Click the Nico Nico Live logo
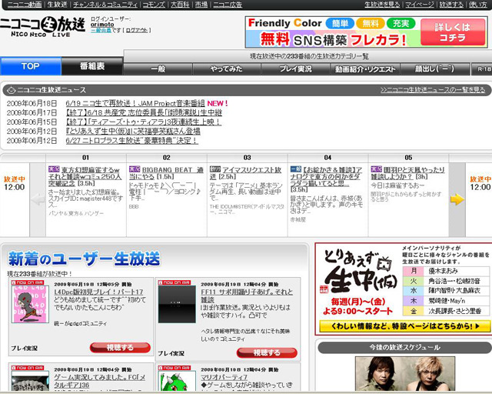The width and height of the screenshot is (492, 394). tap(42, 26)
